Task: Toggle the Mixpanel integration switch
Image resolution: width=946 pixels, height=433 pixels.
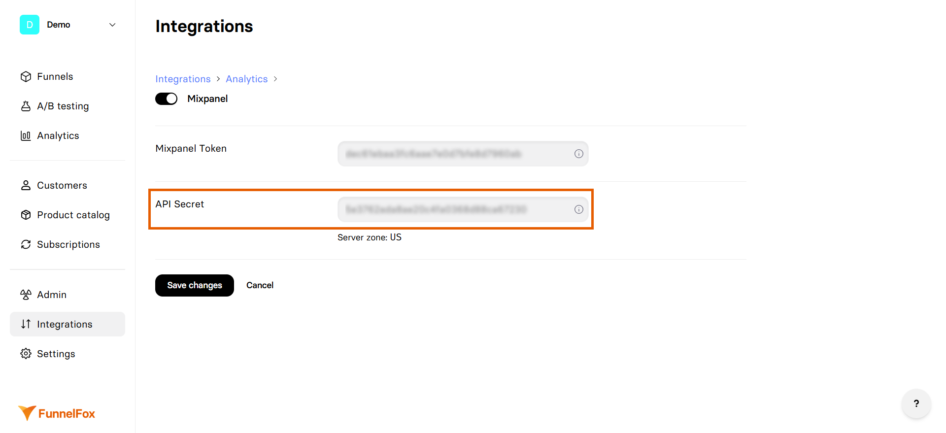Action: pyautogui.click(x=167, y=99)
